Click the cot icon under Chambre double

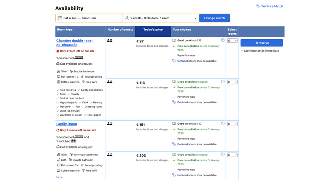pyautogui.click(x=58, y=64)
